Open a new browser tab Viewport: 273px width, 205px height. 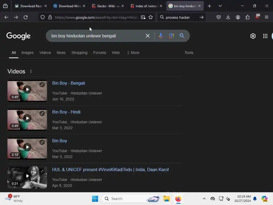pos(210,6)
